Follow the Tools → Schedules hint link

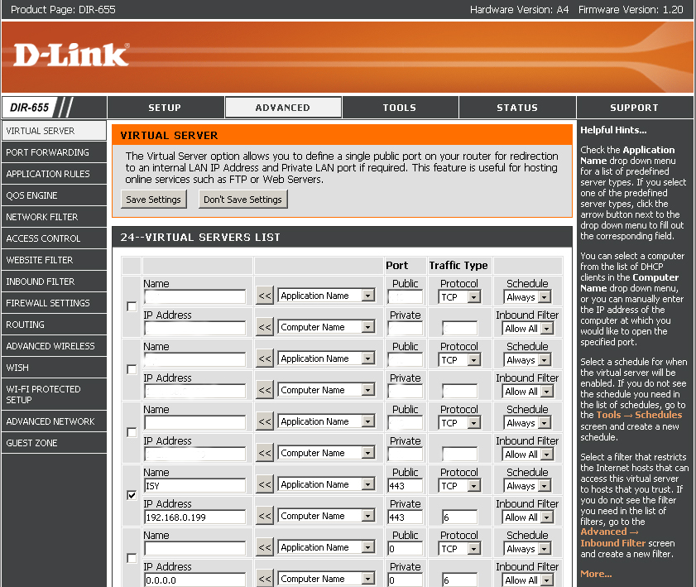(639, 415)
